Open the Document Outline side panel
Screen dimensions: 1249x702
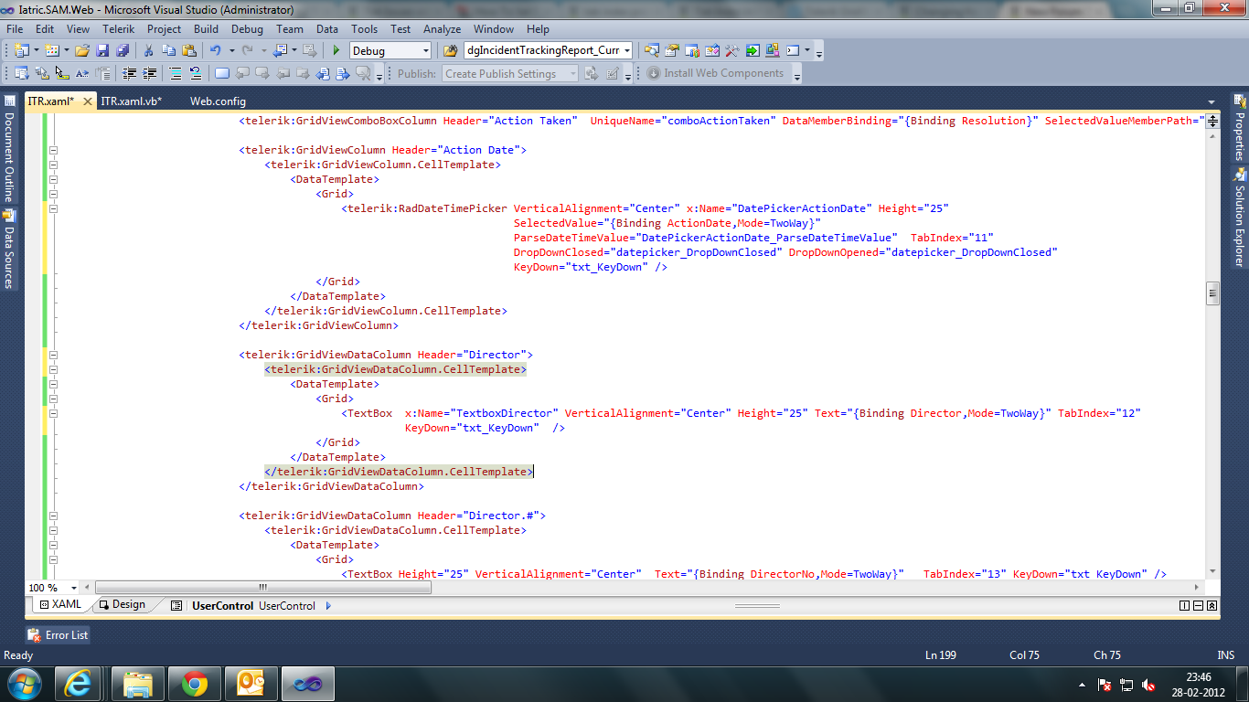click(8, 149)
